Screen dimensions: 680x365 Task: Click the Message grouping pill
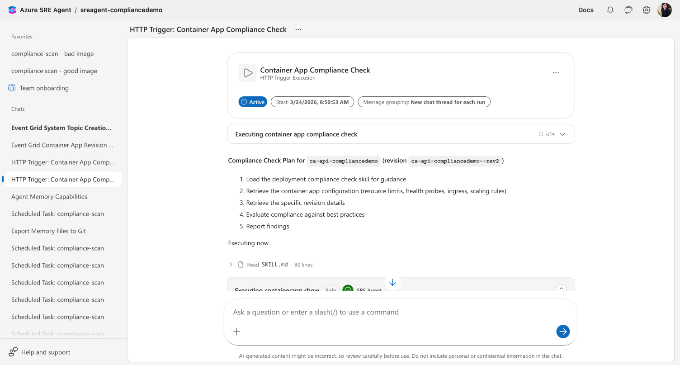pyautogui.click(x=424, y=102)
